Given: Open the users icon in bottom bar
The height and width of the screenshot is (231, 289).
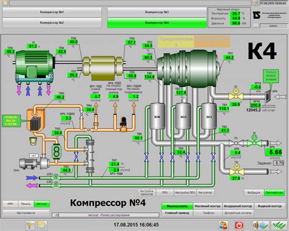Looking at the screenshot, I should tap(223, 225).
